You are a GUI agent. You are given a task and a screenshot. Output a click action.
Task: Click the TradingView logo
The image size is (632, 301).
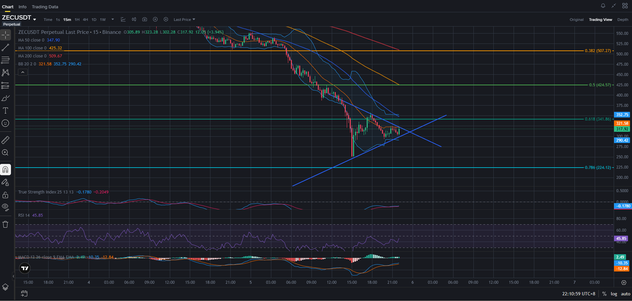click(x=25, y=268)
